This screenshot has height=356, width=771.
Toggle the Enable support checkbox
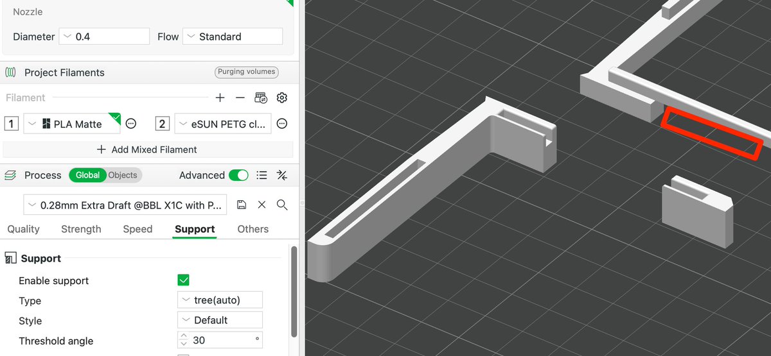pyautogui.click(x=183, y=280)
